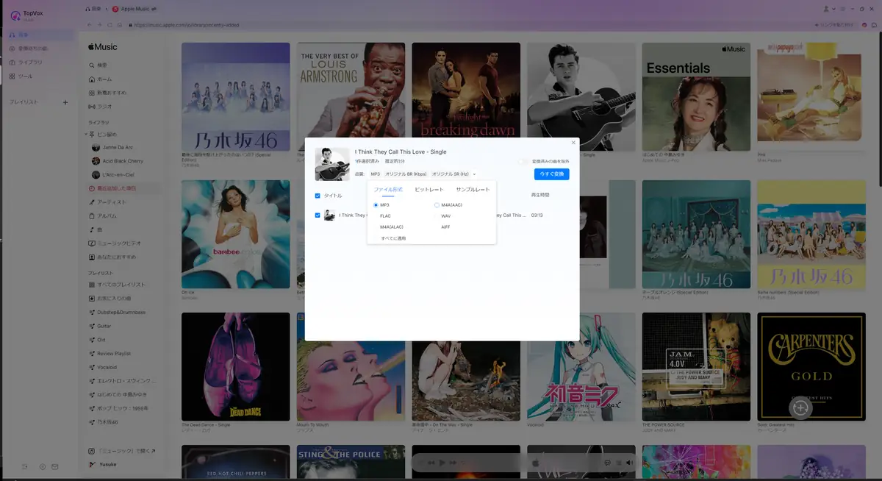This screenshot has height=481, width=882.
Task: Select the MP3 format radio button
Action: (x=376, y=205)
